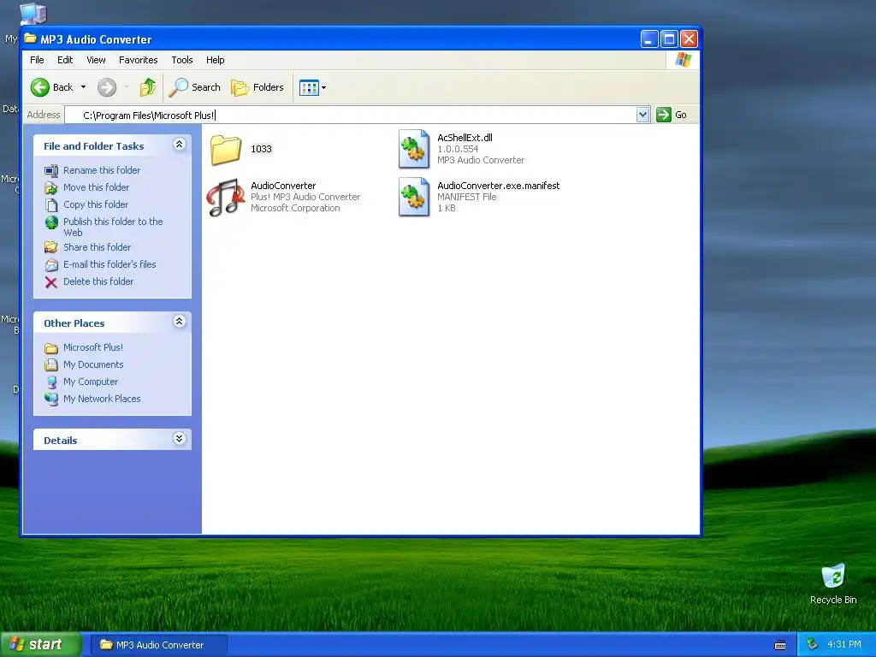Click the My Computer sidebar icon
The height and width of the screenshot is (657, 876).
(x=51, y=382)
